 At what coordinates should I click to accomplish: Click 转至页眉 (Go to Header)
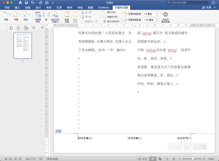67,17
